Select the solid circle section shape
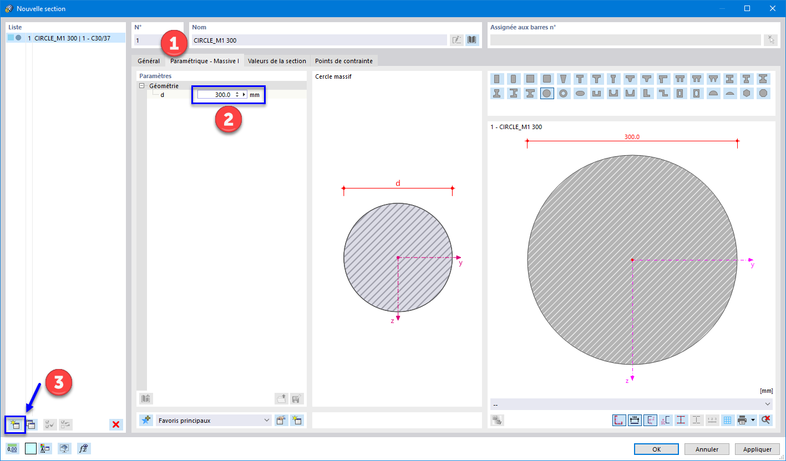The width and height of the screenshot is (786, 461). [x=547, y=93]
